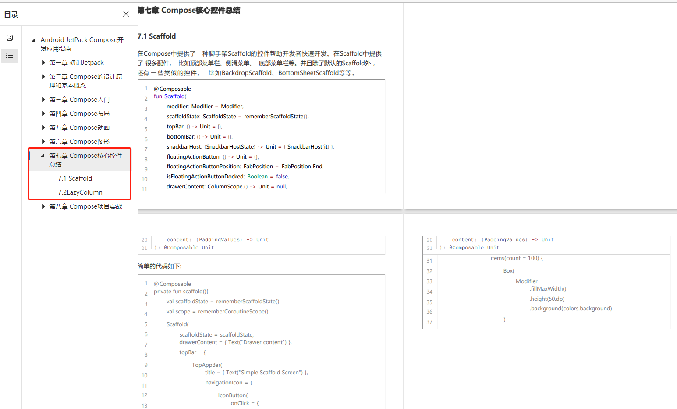Viewport: 677px width, 409px height.
Task: Select the outline list icon in sidebar
Action: [10, 56]
